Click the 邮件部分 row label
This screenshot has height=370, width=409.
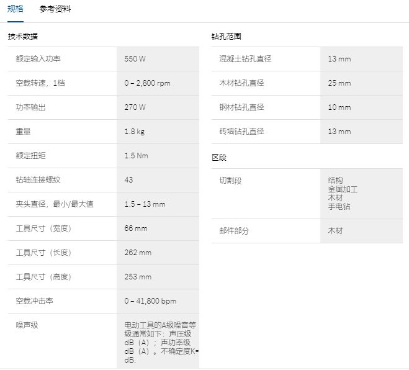[234, 231]
